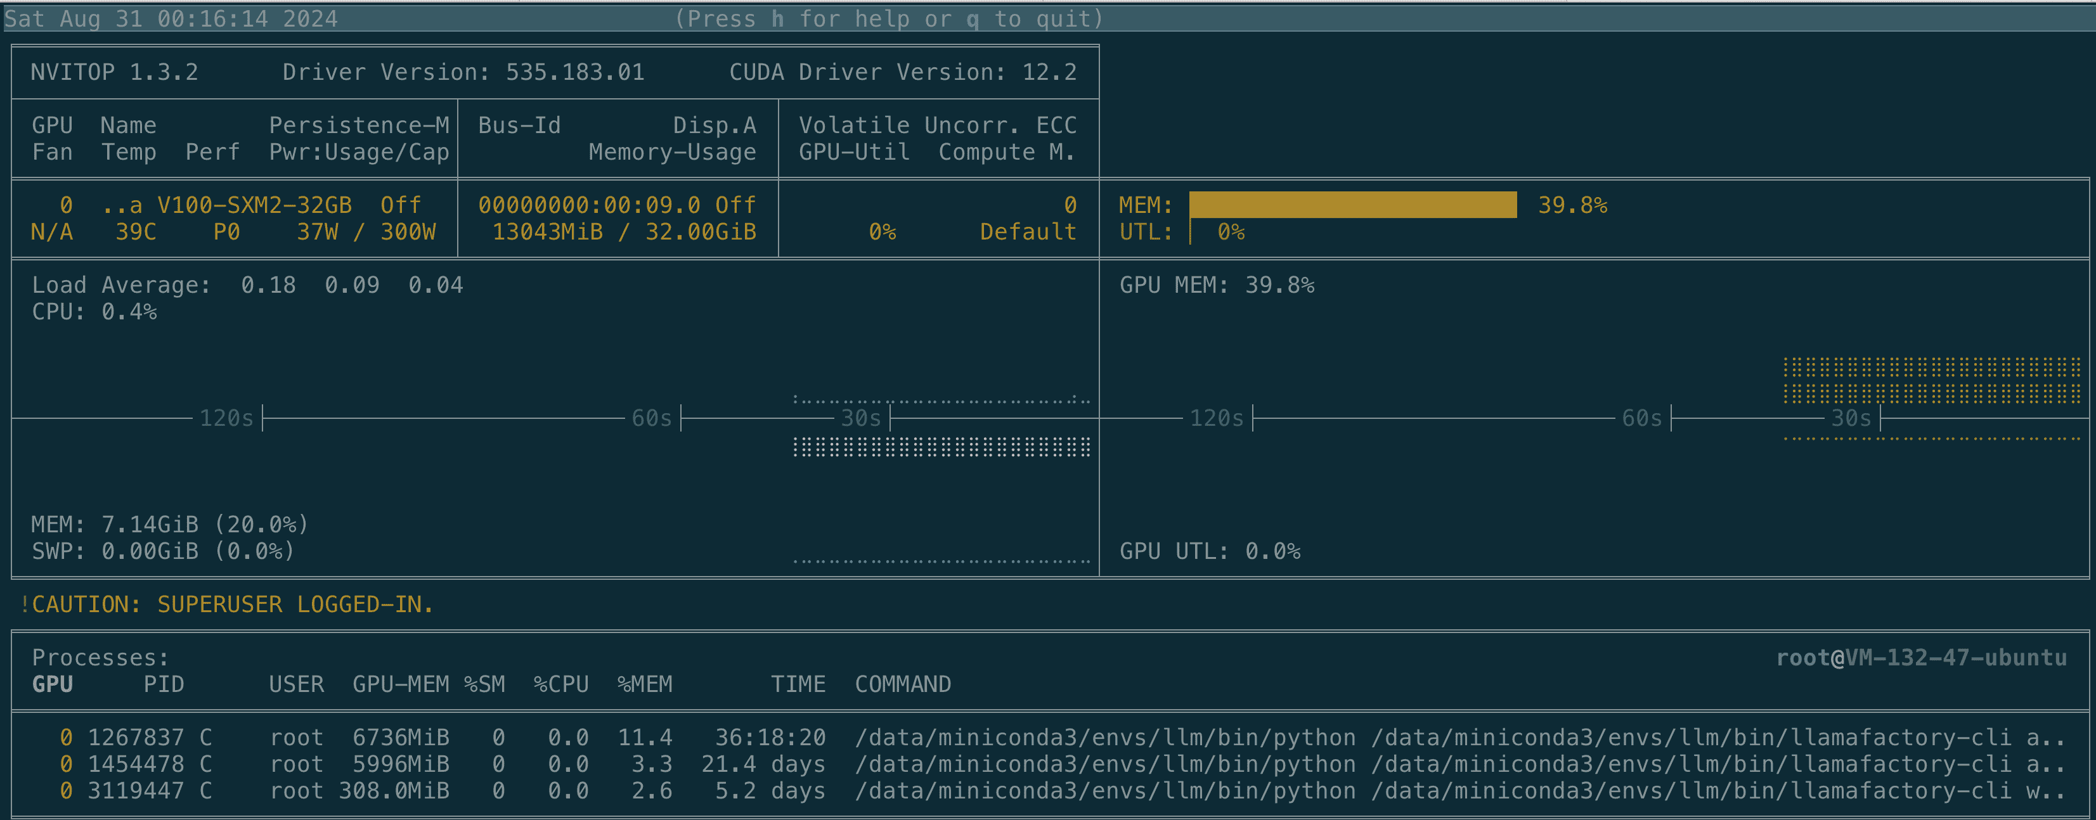Click the '%MEM' column header
Image resolution: width=2096 pixels, height=820 pixels.
[x=644, y=684]
